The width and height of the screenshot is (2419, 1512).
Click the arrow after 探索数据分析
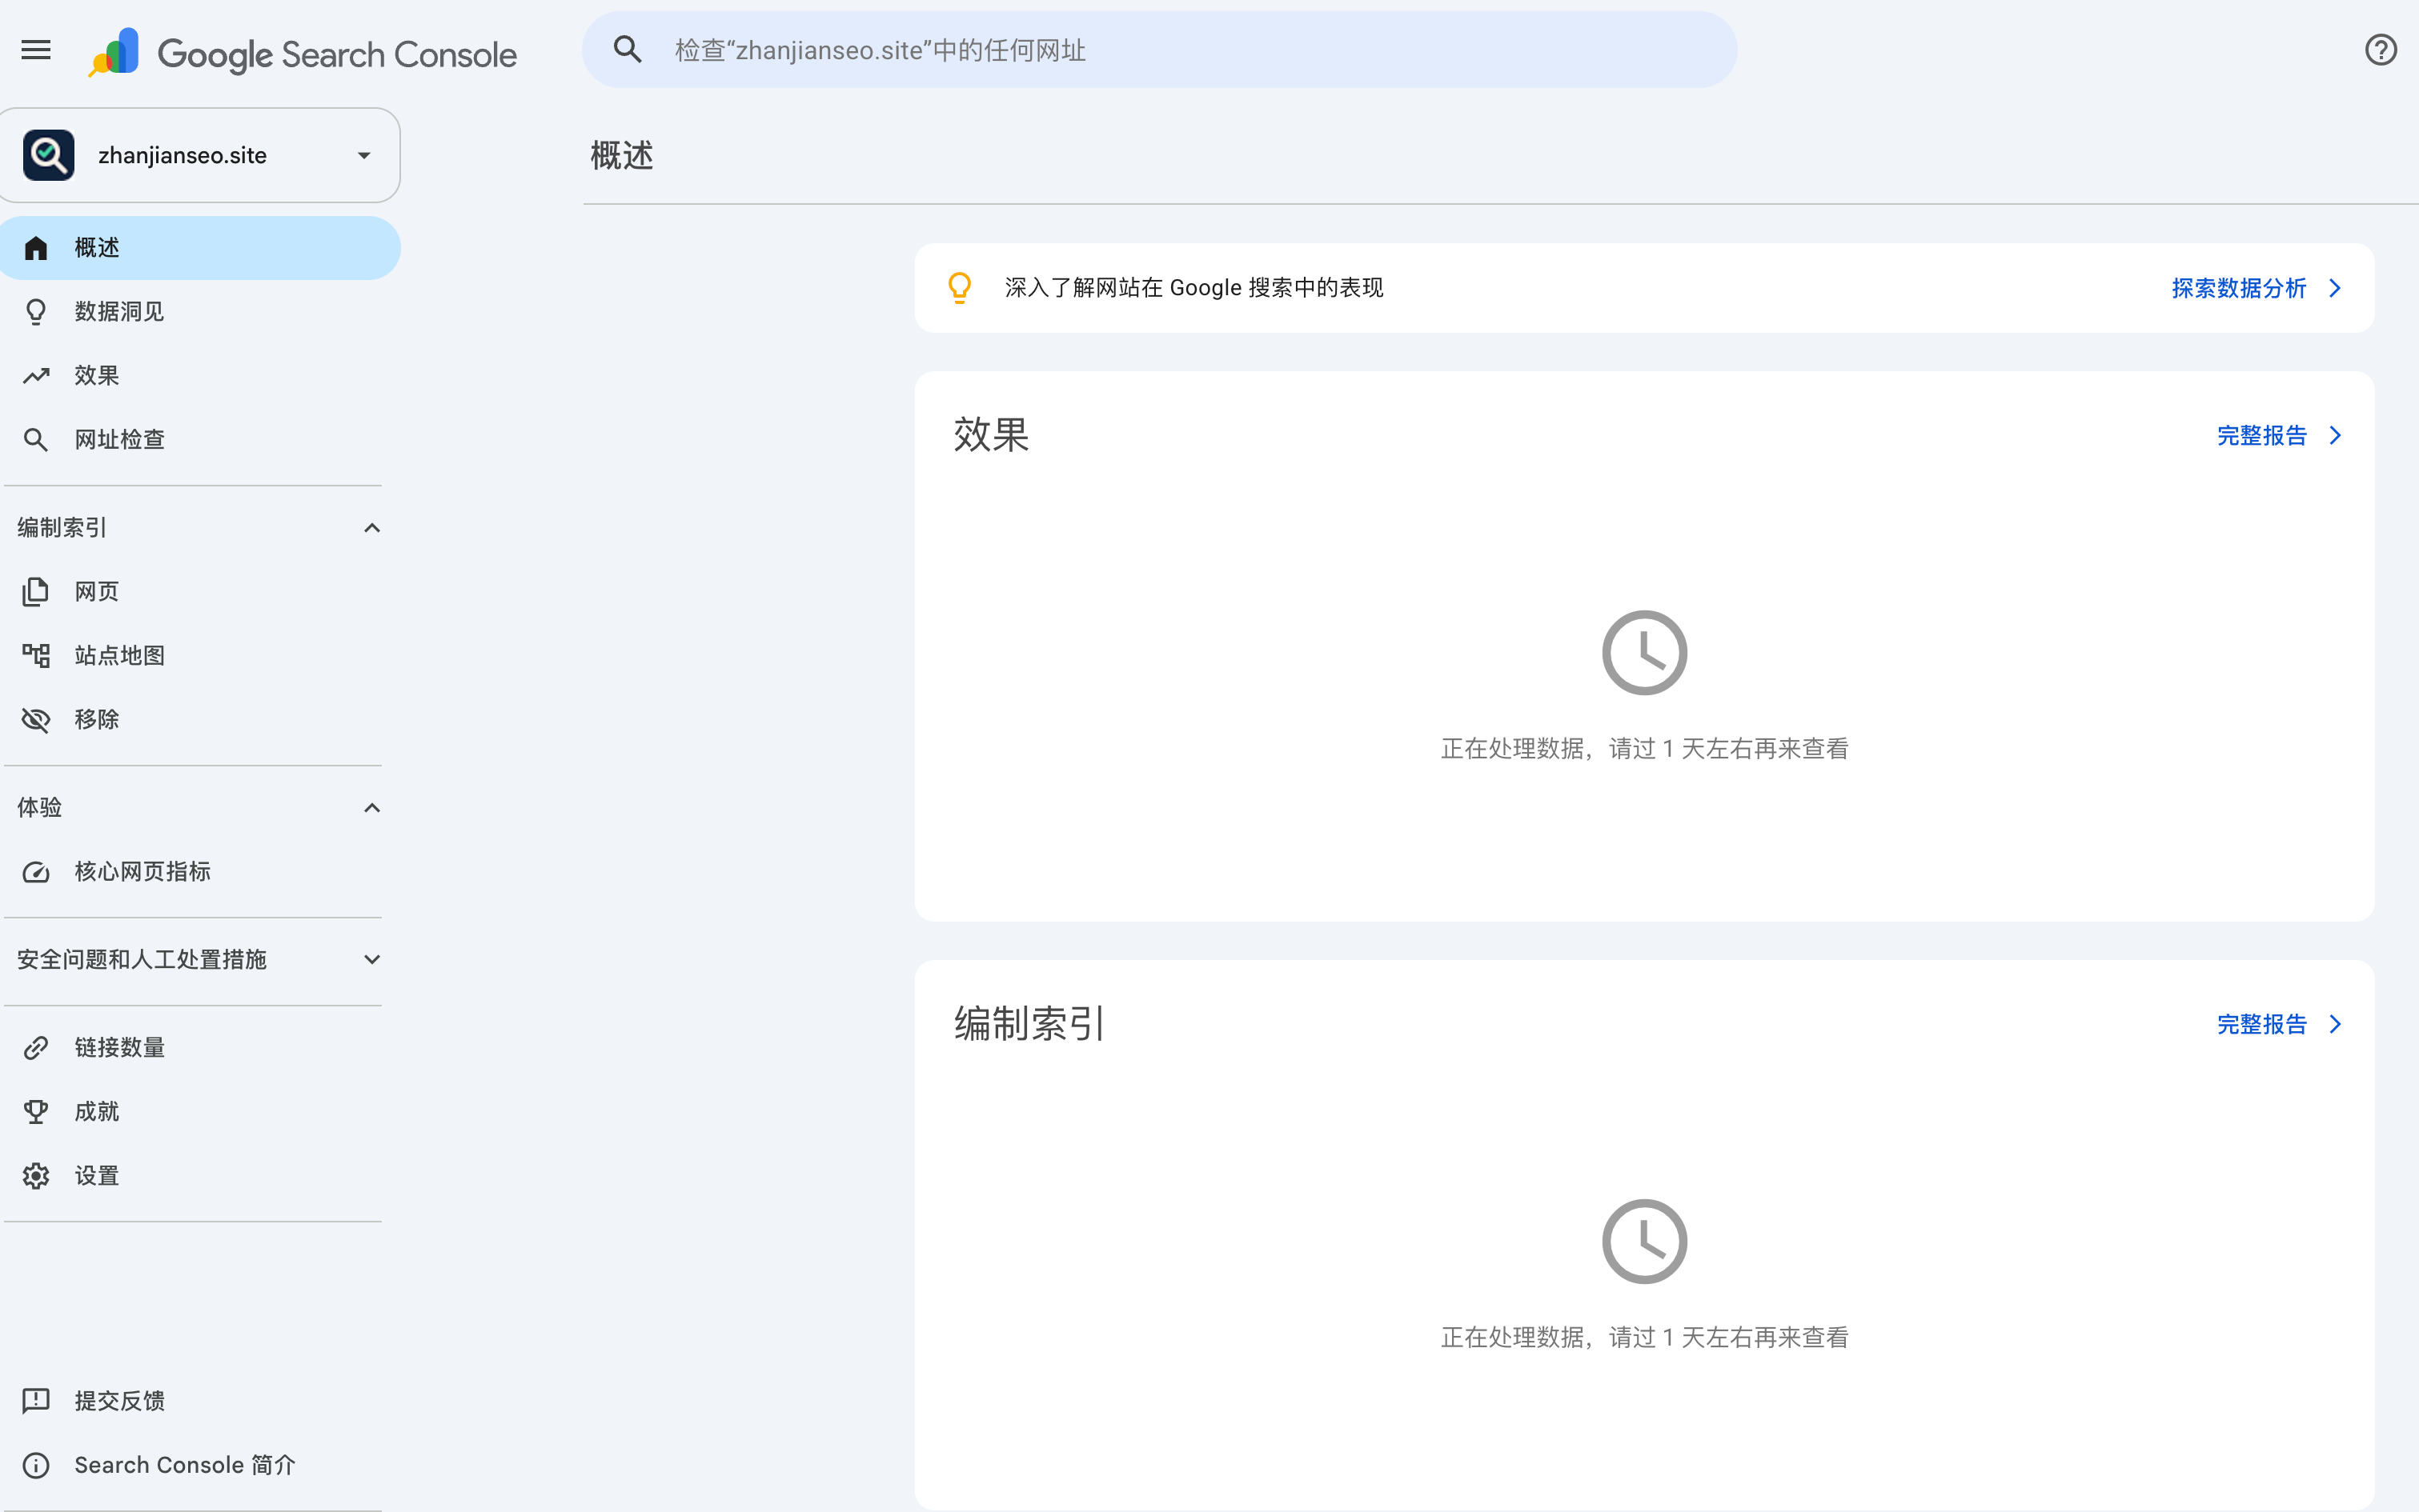[x=2335, y=288]
